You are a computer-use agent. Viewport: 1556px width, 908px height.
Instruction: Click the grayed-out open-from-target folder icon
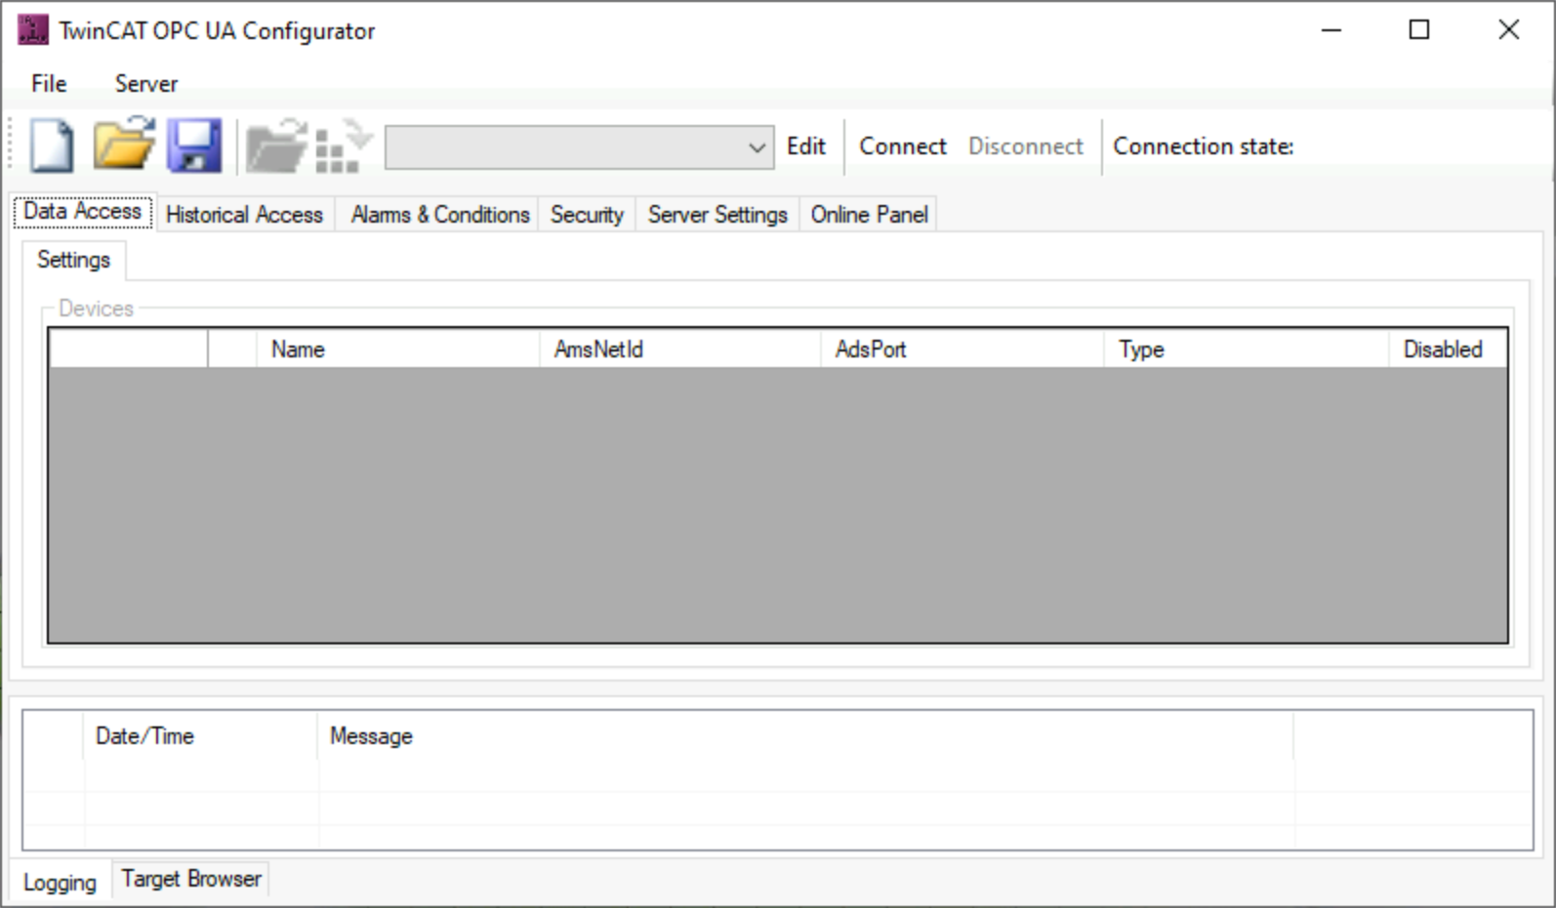click(x=276, y=146)
